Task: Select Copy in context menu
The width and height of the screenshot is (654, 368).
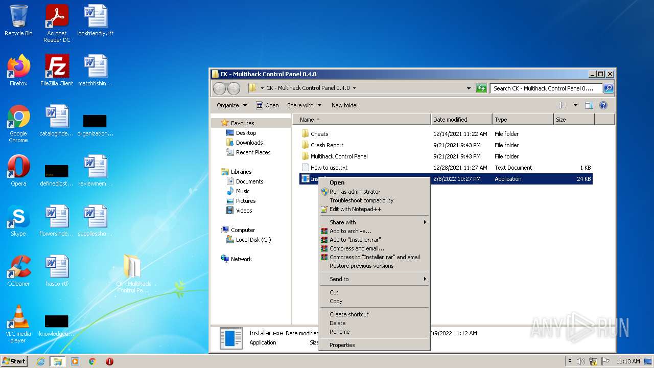Action: click(x=375, y=301)
